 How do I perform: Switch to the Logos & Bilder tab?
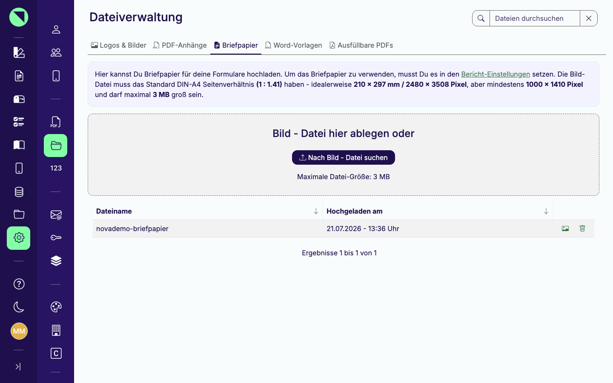119,45
